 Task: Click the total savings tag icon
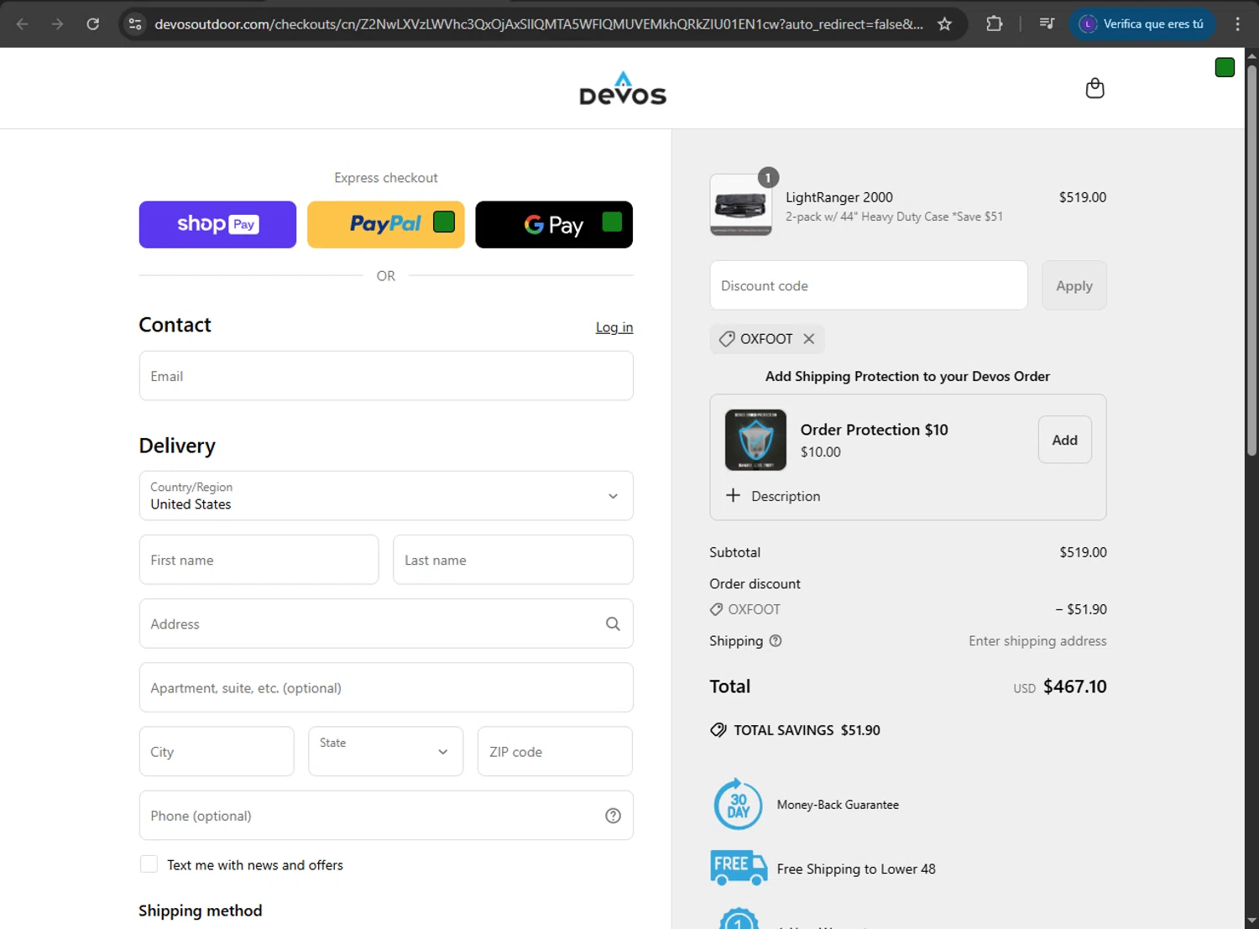click(718, 730)
